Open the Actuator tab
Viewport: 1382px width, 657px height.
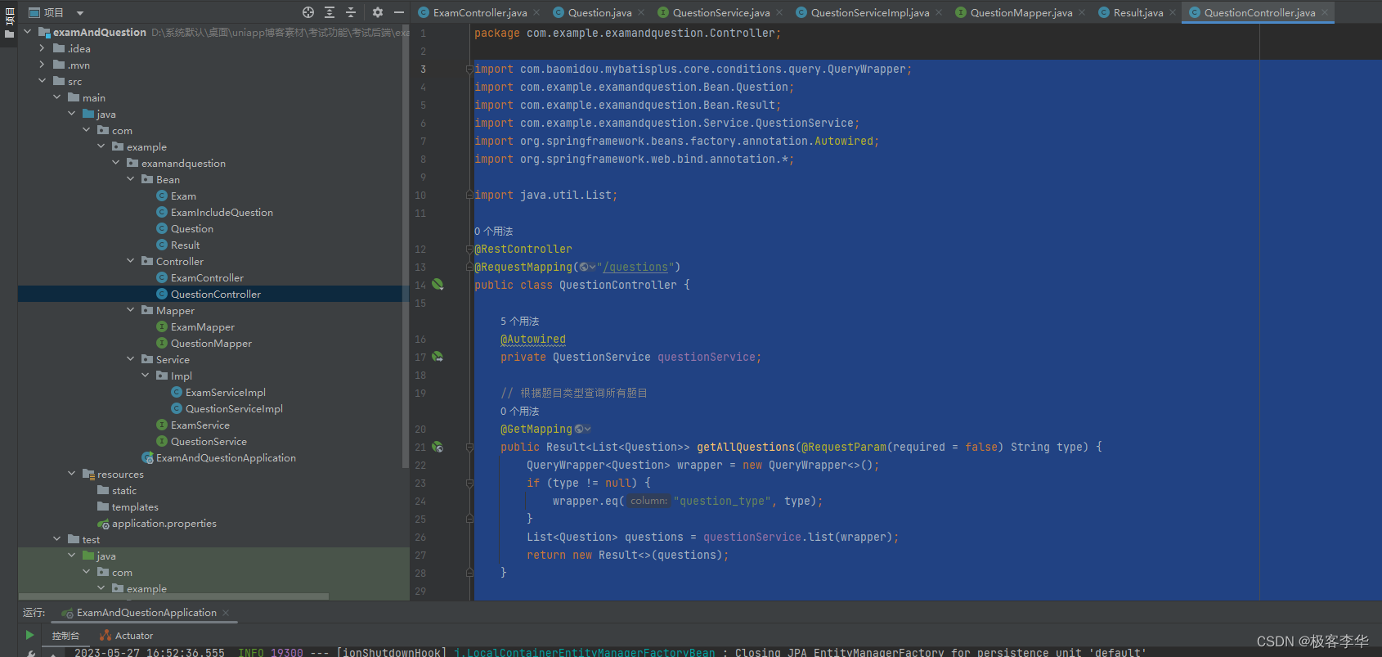(x=127, y=636)
